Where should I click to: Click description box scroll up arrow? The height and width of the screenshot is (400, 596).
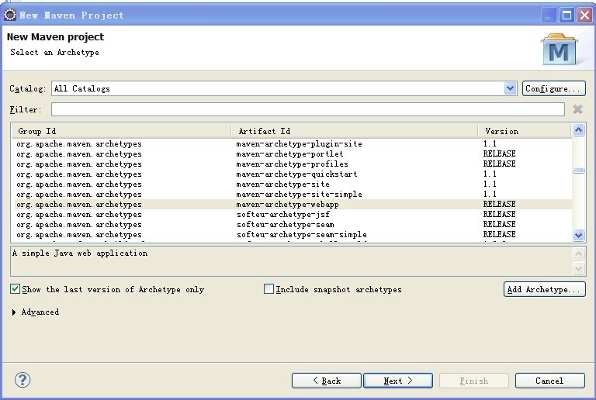pos(578,253)
